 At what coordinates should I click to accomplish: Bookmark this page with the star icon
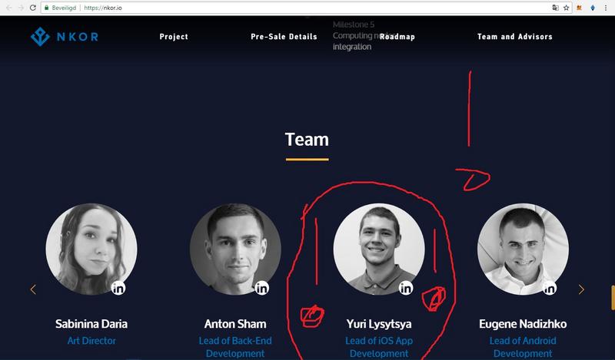[566, 8]
